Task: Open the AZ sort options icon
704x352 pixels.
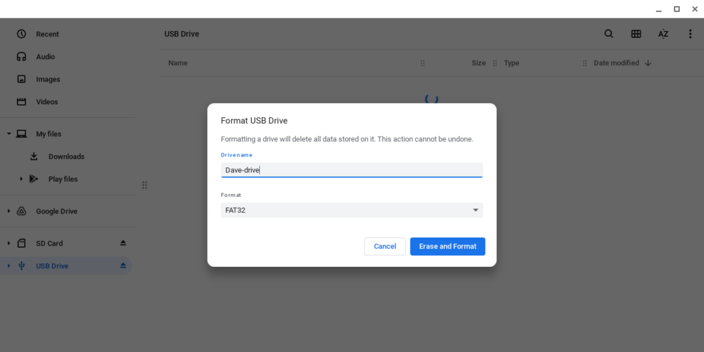Action: [663, 34]
